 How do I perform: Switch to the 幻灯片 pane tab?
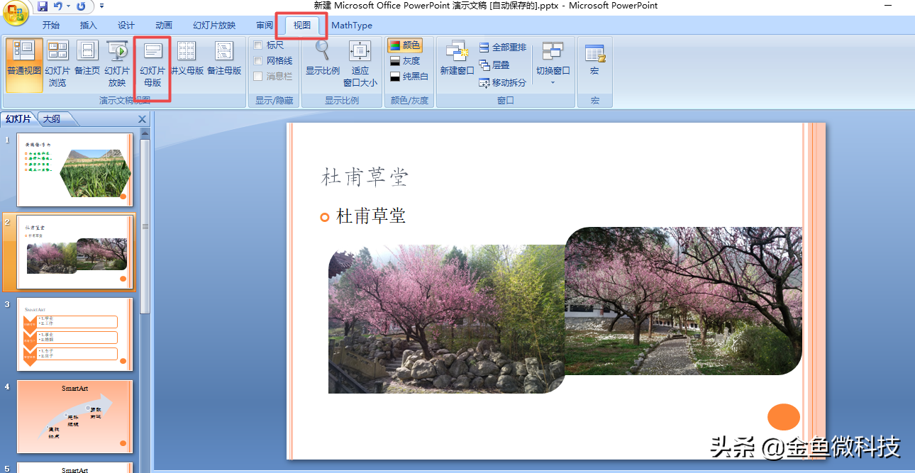coord(18,119)
